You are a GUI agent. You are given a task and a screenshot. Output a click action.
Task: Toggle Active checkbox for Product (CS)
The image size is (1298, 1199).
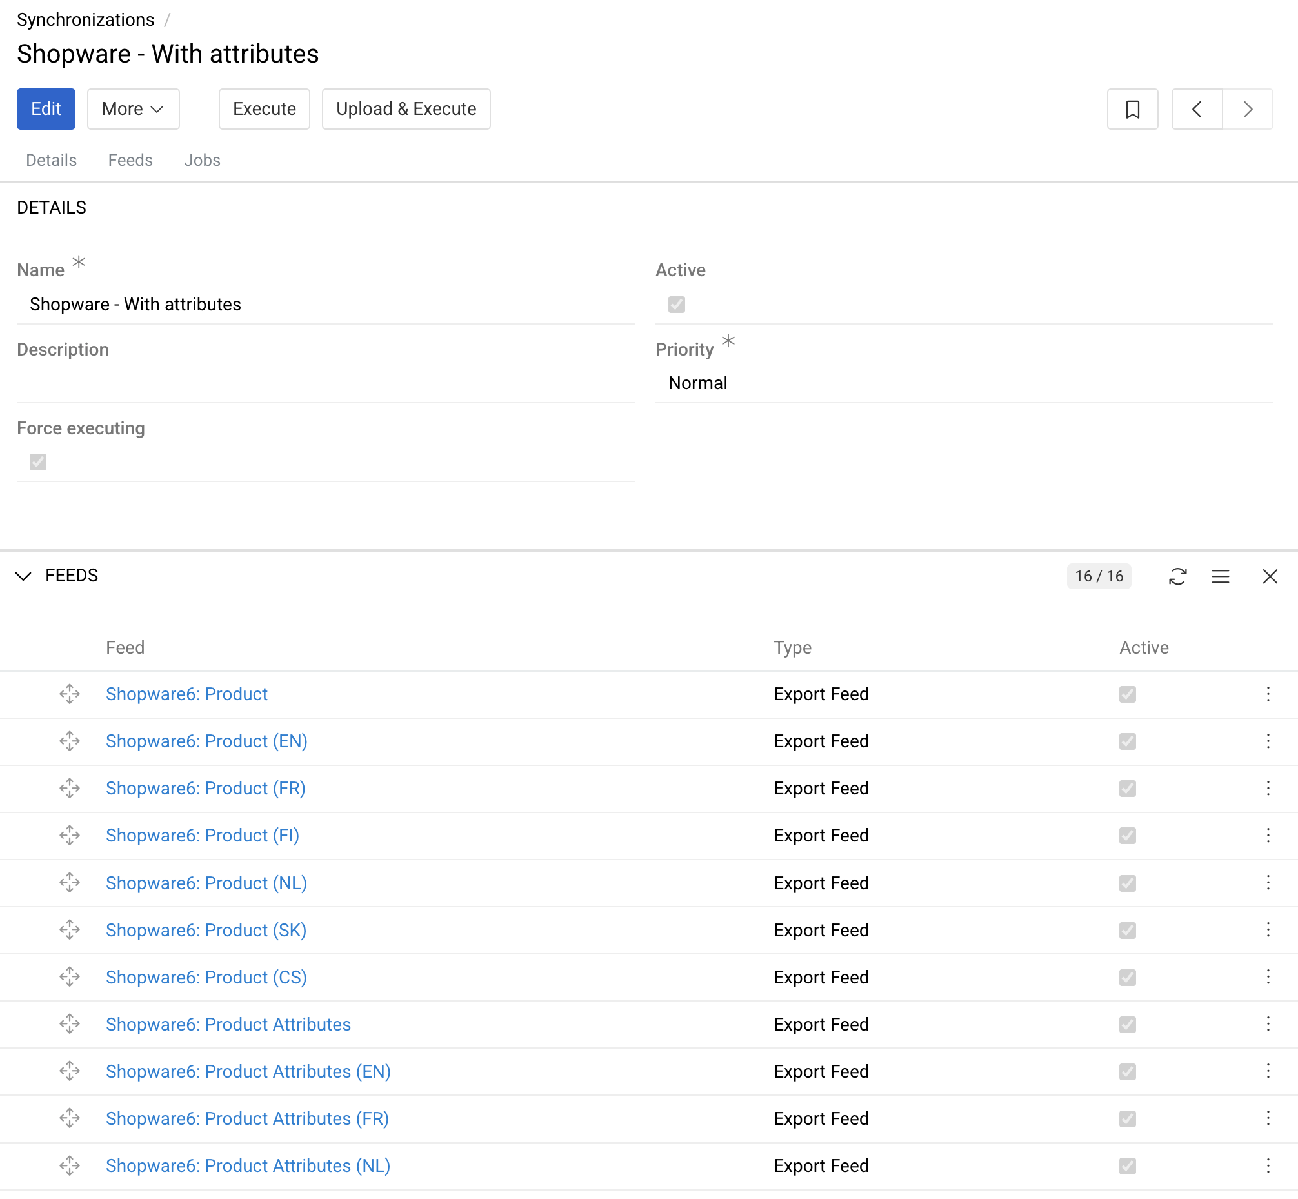1128,977
